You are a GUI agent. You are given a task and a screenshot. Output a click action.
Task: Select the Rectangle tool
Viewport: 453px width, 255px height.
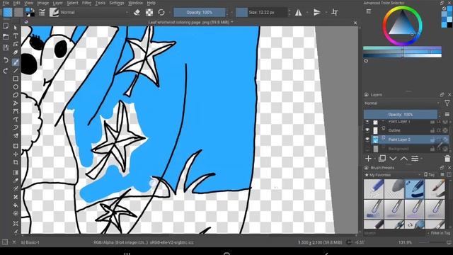point(16,79)
